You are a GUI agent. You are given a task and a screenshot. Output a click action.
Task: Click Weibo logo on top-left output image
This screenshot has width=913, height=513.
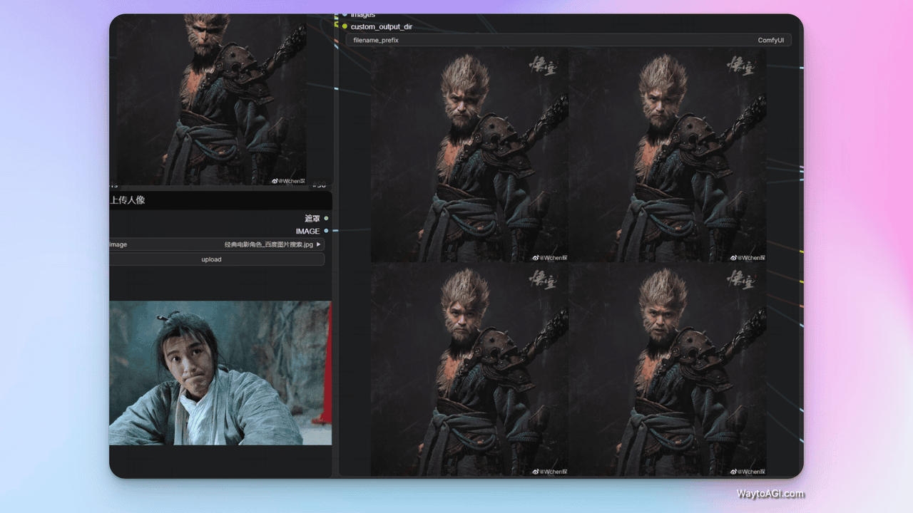pos(536,258)
